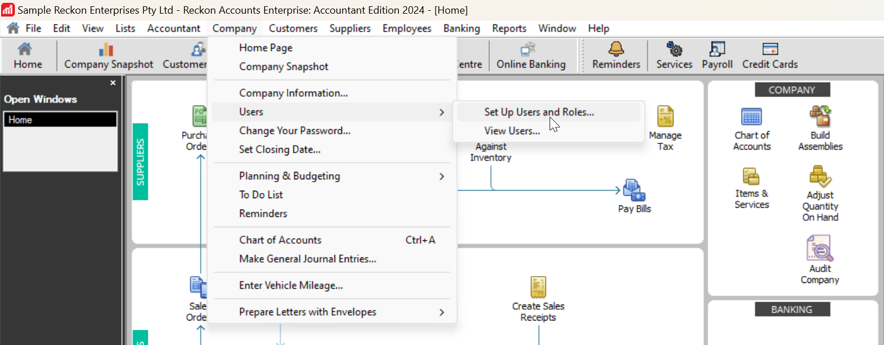Click the Pay Bills icon

634,196
